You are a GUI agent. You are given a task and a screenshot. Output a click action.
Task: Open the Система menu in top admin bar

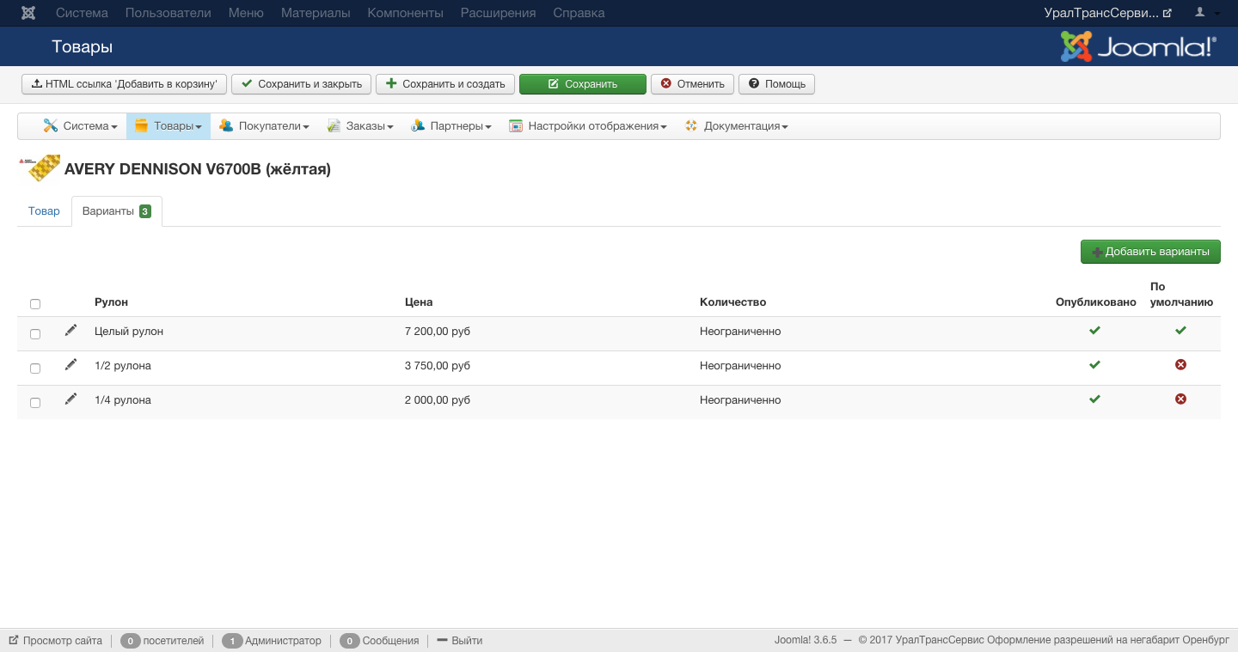82,13
